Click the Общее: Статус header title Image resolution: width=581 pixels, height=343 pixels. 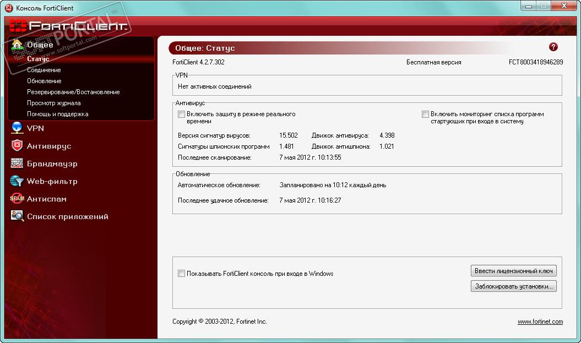(x=205, y=48)
